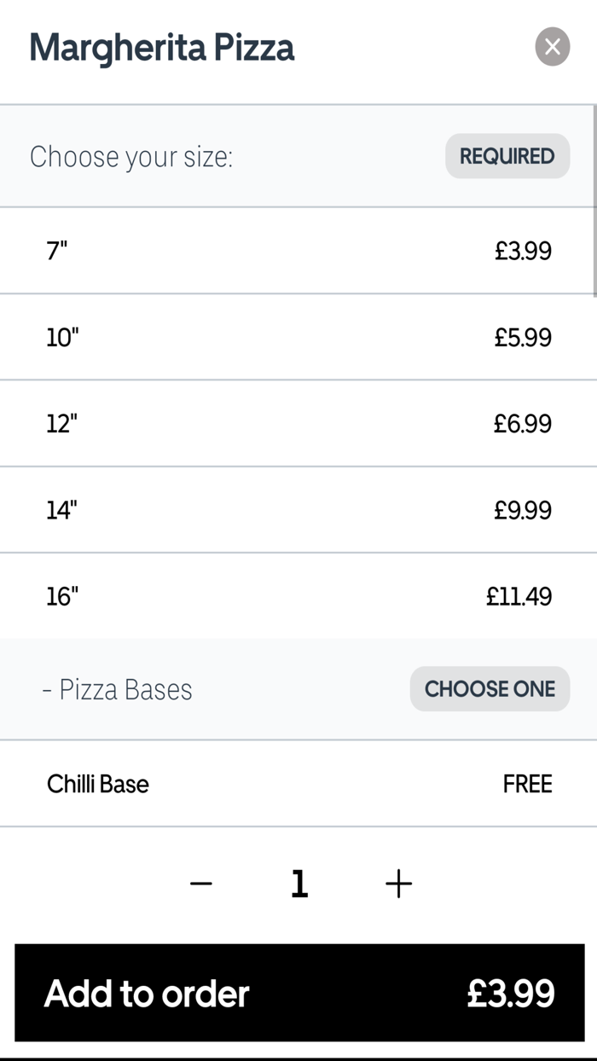Expand the Pizza Bases section
The height and width of the screenshot is (1061, 597).
pyautogui.click(x=124, y=688)
